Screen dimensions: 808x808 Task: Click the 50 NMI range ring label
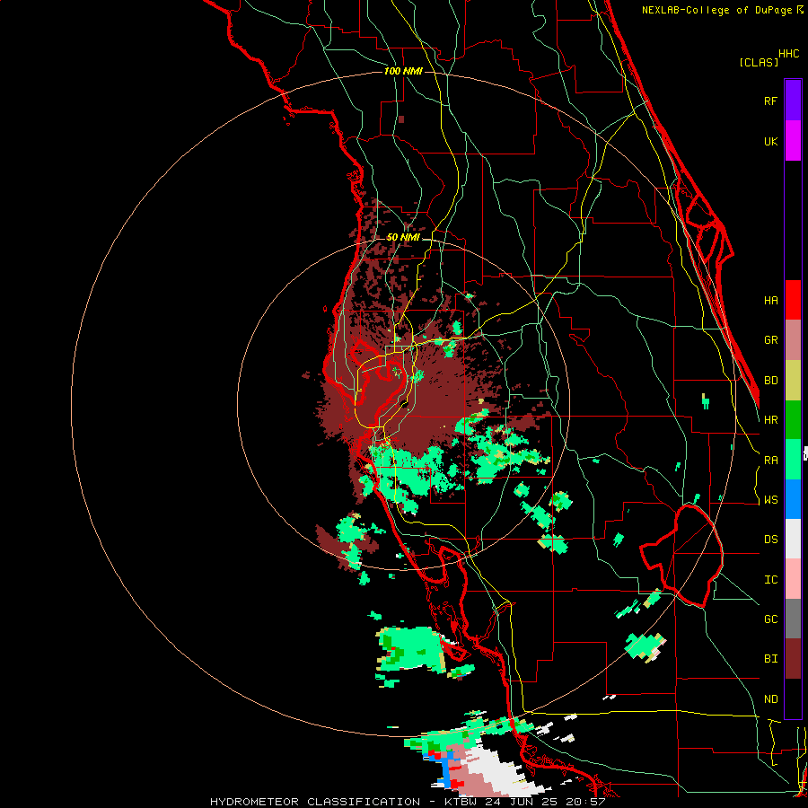click(403, 238)
